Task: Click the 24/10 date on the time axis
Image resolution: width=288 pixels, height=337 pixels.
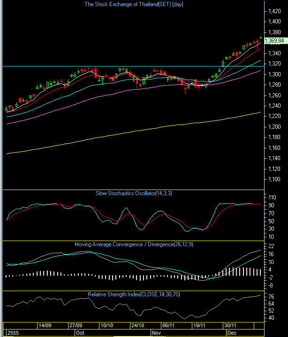Action: (137, 325)
